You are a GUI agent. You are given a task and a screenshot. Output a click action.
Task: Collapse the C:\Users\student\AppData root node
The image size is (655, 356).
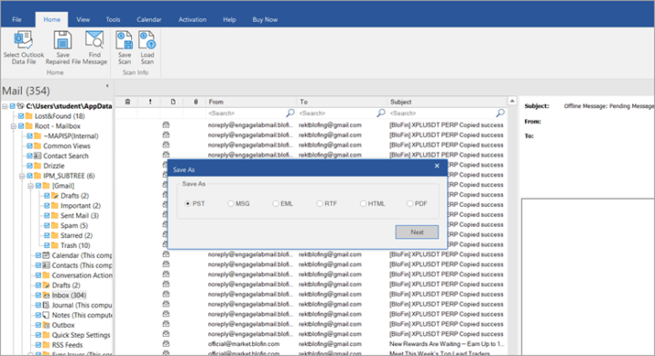point(5,106)
